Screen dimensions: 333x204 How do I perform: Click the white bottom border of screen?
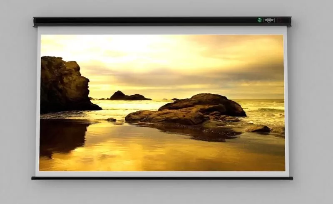(x=162, y=174)
